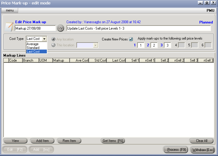
Task: Click the Add Item button
Action: pyautogui.click(x=42, y=141)
